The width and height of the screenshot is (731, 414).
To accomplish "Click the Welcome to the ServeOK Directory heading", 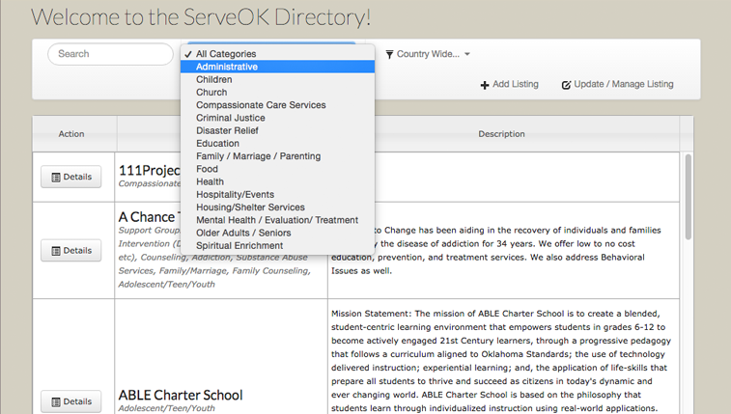I will 201,16.
